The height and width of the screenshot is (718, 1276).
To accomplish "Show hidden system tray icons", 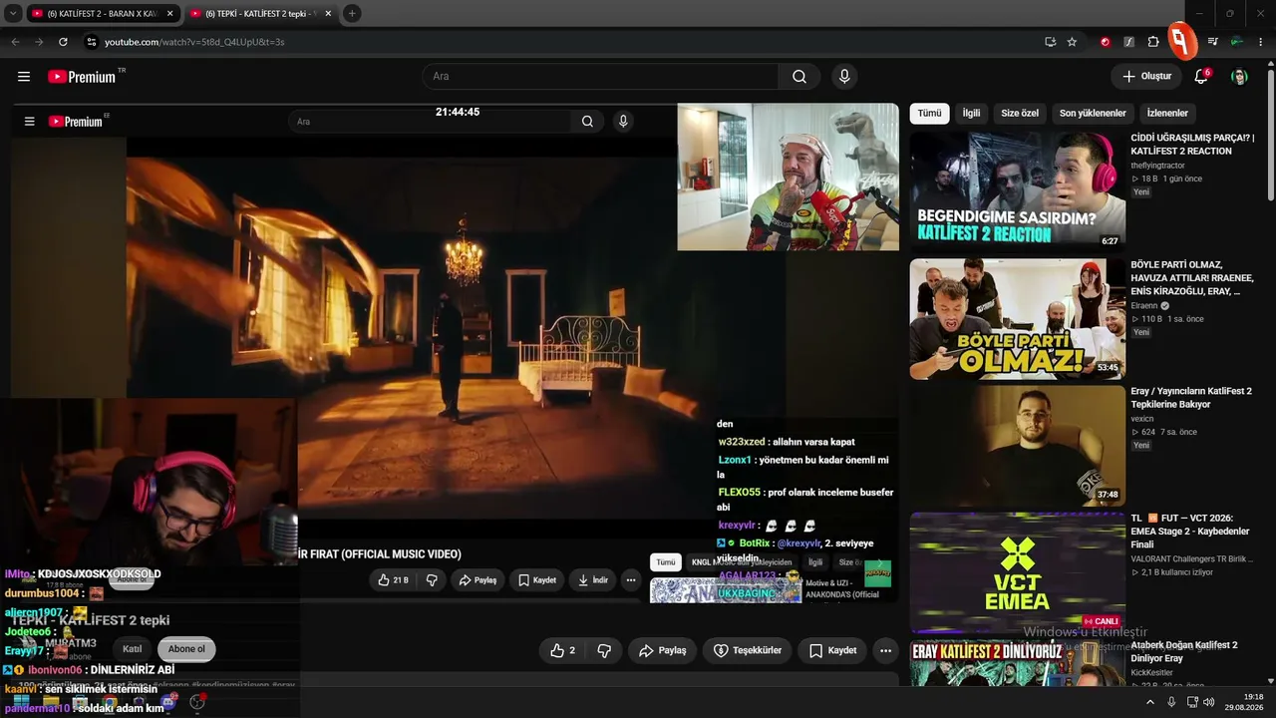I will click(x=1150, y=702).
